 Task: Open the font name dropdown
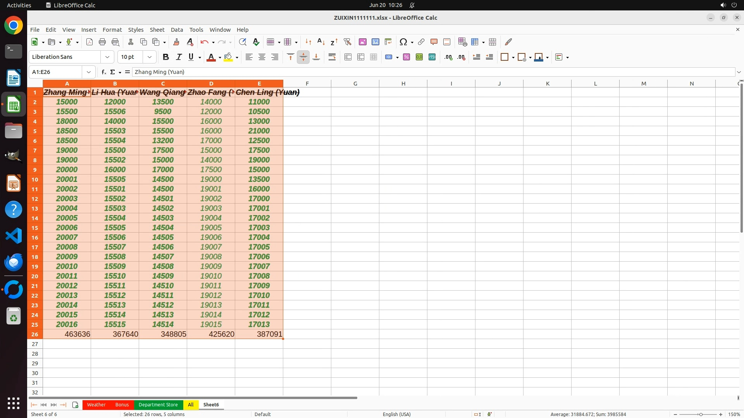(107, 57)
